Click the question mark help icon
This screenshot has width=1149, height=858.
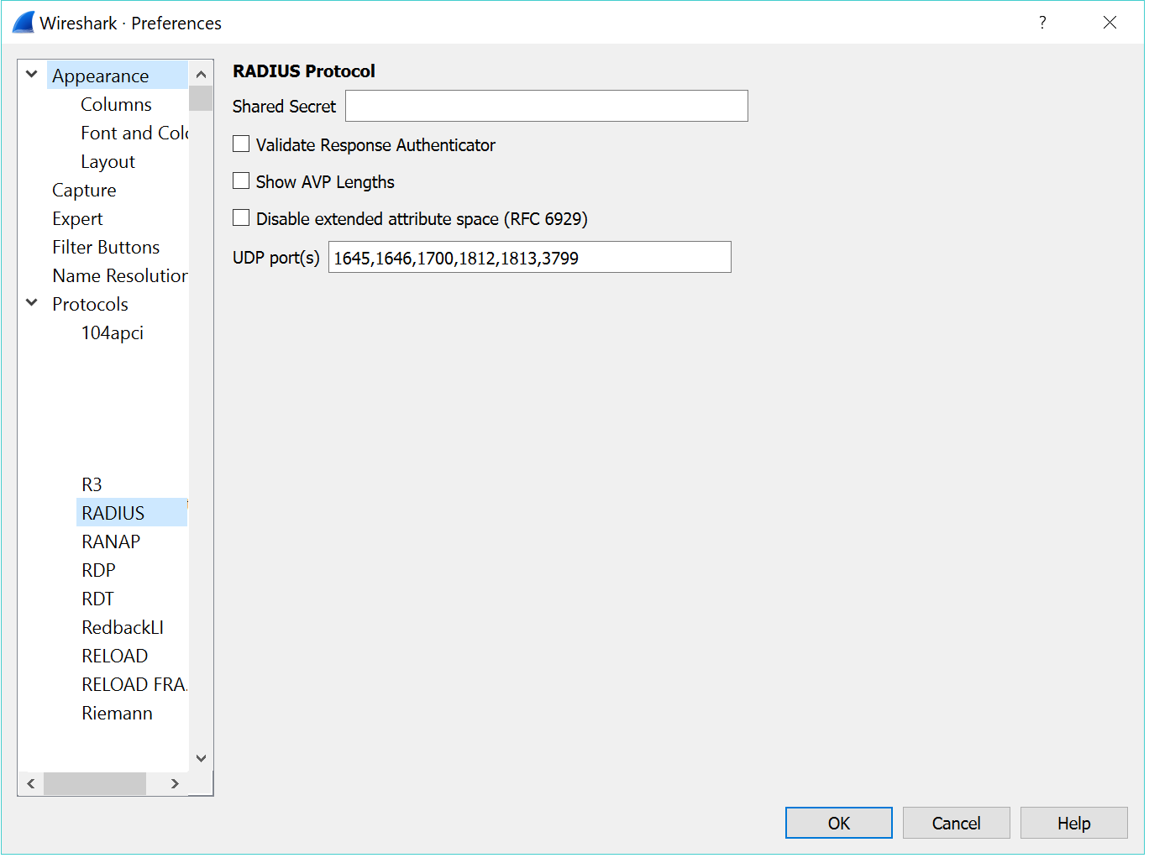(1042, 23)
